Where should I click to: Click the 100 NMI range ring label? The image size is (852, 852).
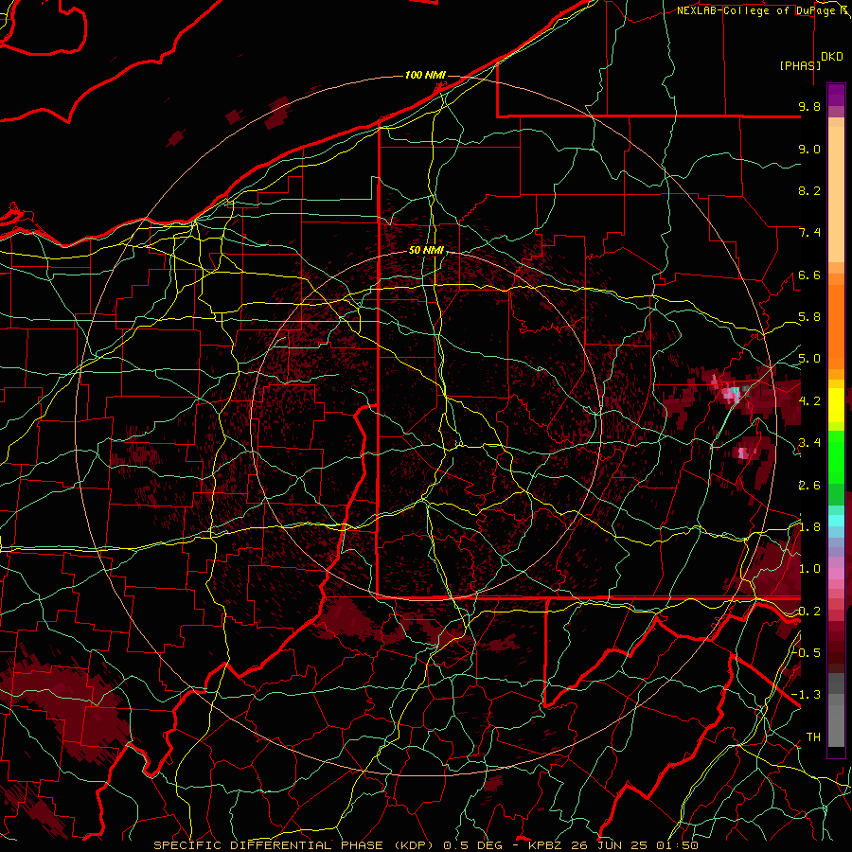coord(425,75)
